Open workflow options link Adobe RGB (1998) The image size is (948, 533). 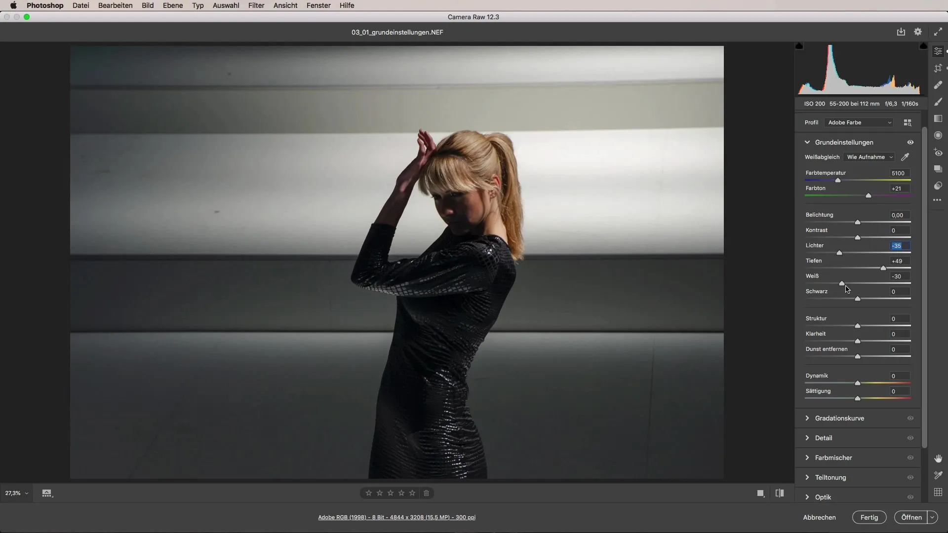point(396,517)
